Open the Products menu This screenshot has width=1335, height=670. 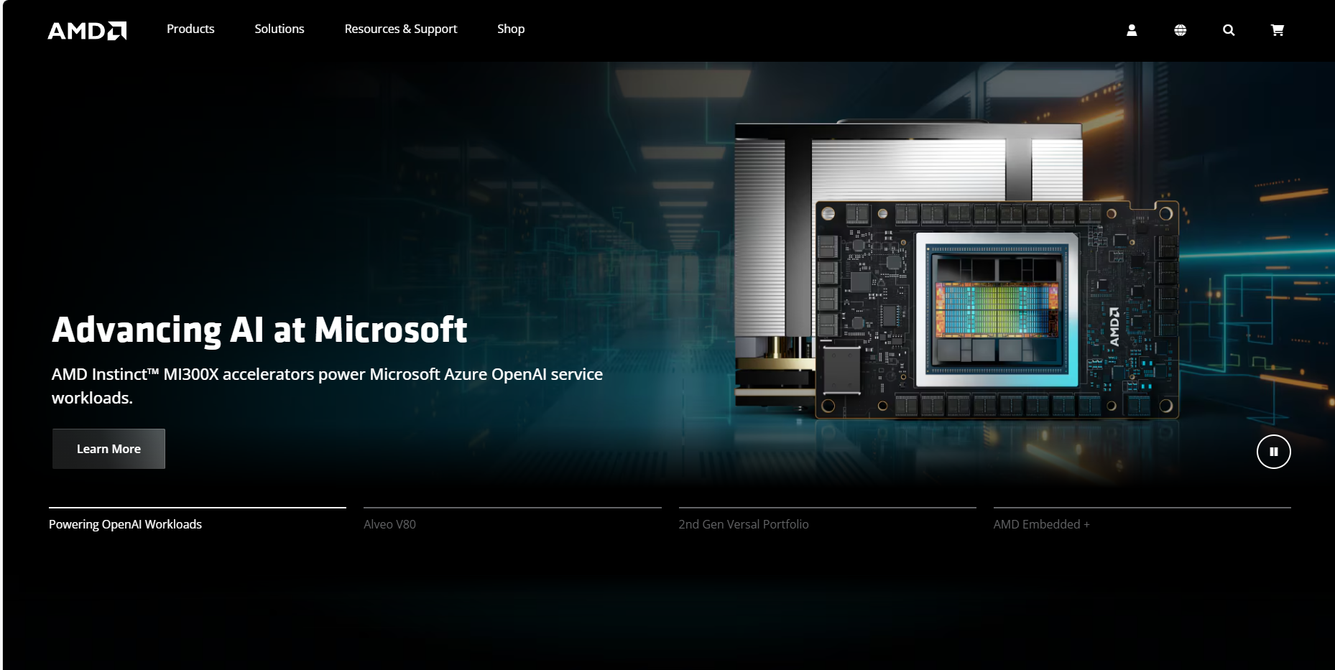pyautogui.click(x=190, y=29)
